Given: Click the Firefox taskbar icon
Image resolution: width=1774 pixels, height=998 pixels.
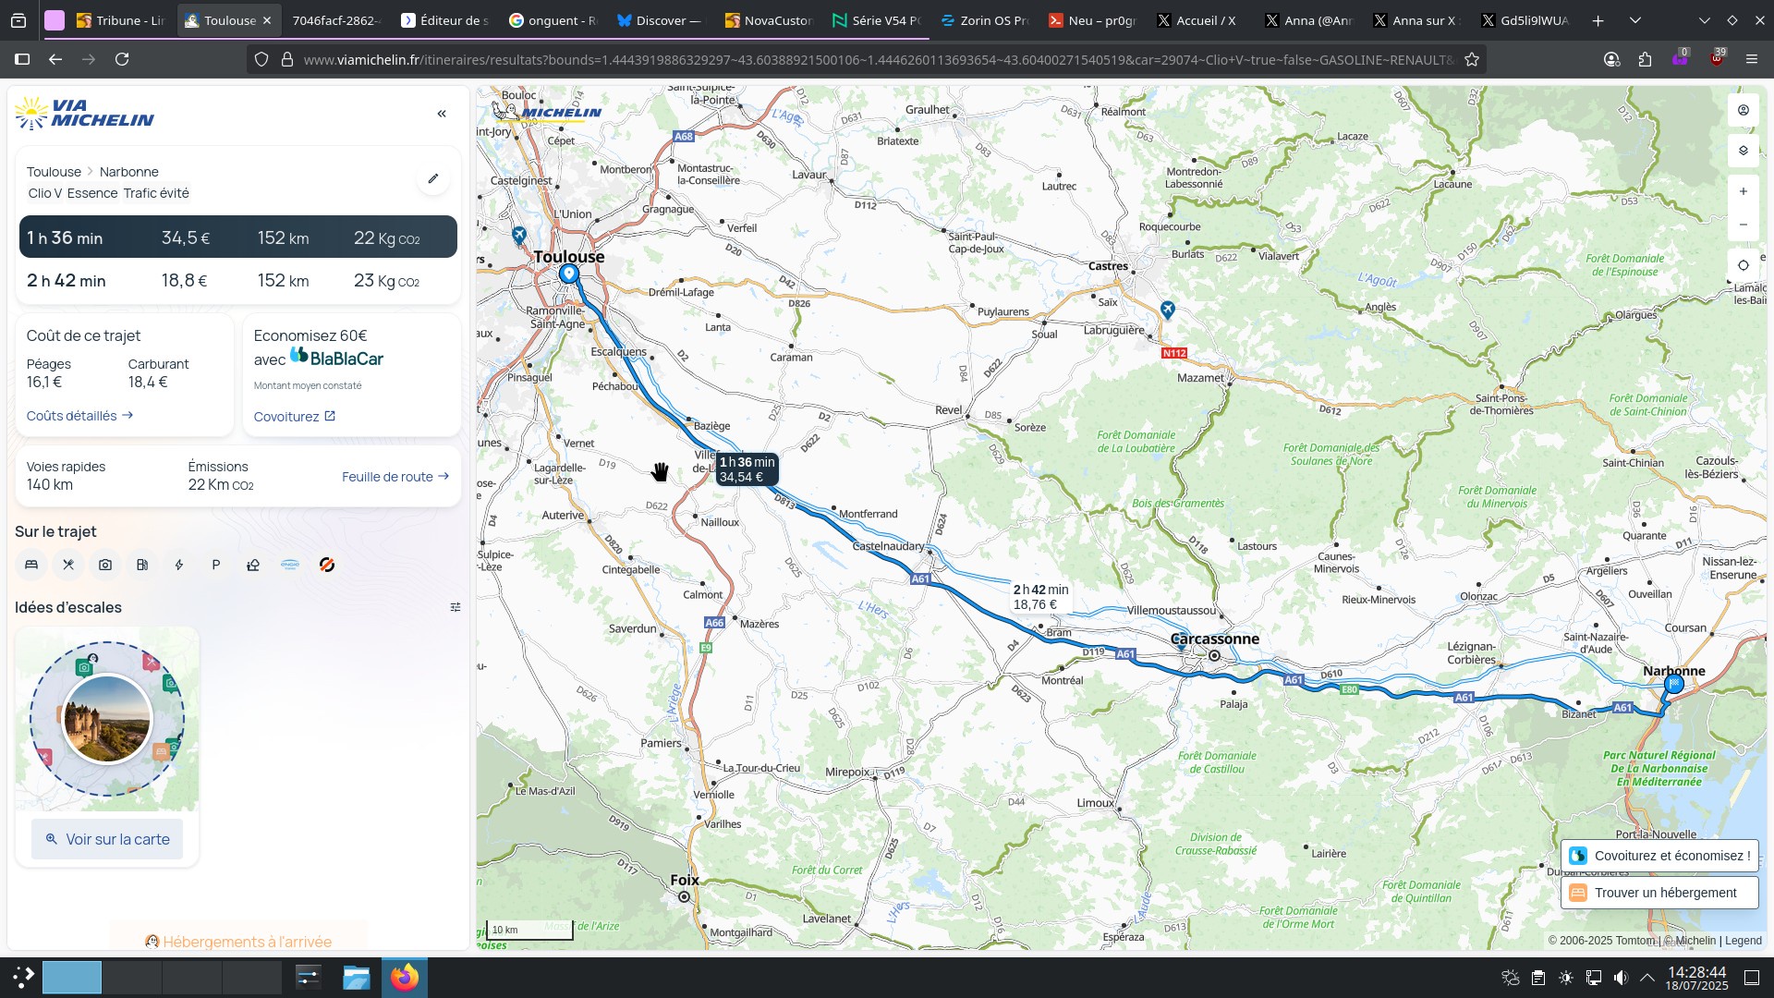Looking at the screenshot, I should 405,978.
